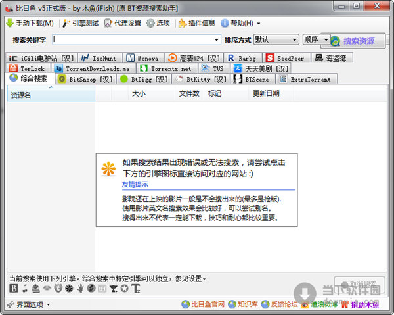
Task: Open the 界面选项 interface options dropdown
Action: tap(29, 304)
